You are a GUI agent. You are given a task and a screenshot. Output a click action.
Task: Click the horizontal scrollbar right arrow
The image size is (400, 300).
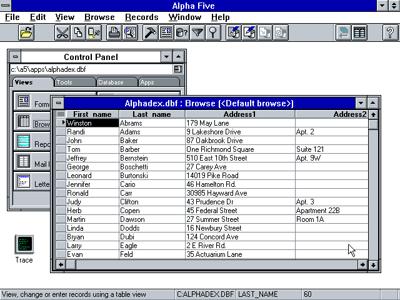pyautogui.click(x=362, y=265)
